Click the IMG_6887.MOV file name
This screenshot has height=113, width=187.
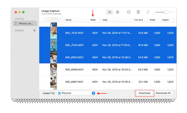pos(74,82)
